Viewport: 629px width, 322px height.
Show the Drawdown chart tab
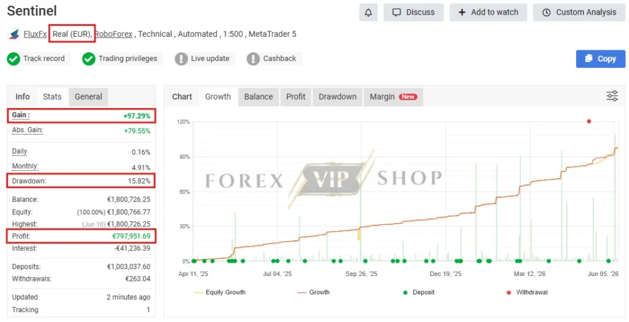point(337,96)
